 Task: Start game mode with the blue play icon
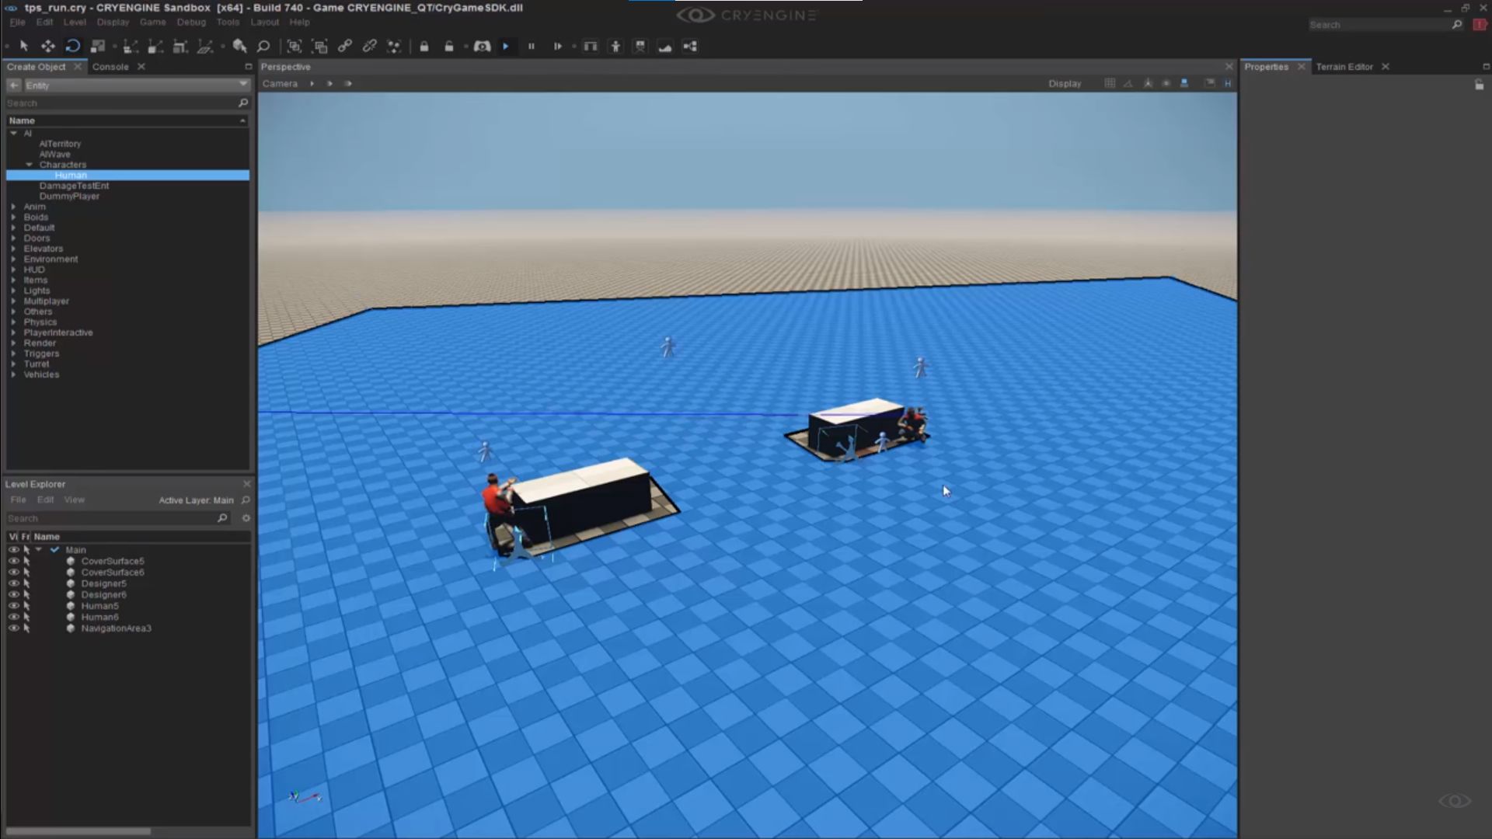[507, 47]
